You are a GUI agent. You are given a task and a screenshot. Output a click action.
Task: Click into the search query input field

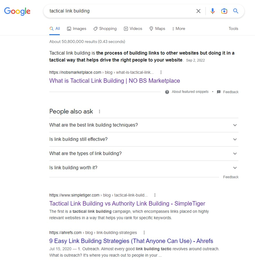pyautogui.click(x=118, y=11)
